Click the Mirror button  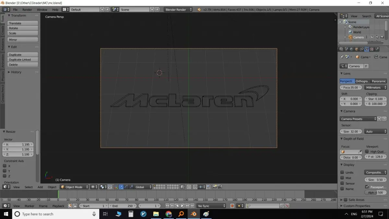click(x=23, y=40)
